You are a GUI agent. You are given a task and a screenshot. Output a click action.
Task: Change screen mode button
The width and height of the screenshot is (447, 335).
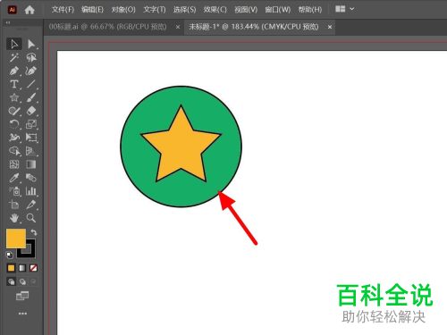click(x=22, y=296)
